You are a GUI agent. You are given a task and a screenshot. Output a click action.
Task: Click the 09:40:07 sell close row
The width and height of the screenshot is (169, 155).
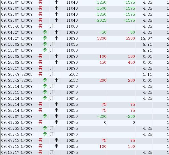85,116
